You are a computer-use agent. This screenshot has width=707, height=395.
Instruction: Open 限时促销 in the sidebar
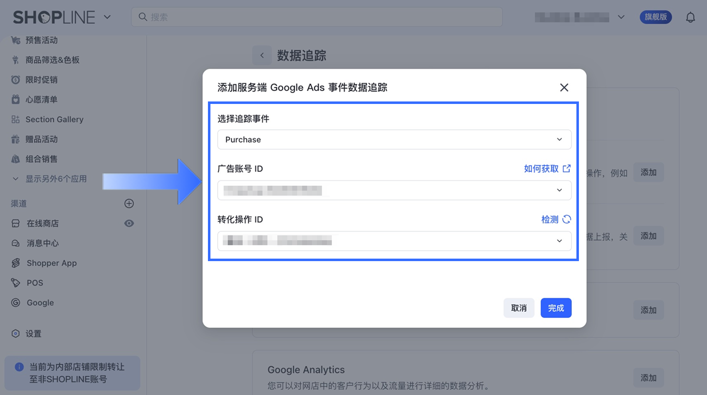42,80
